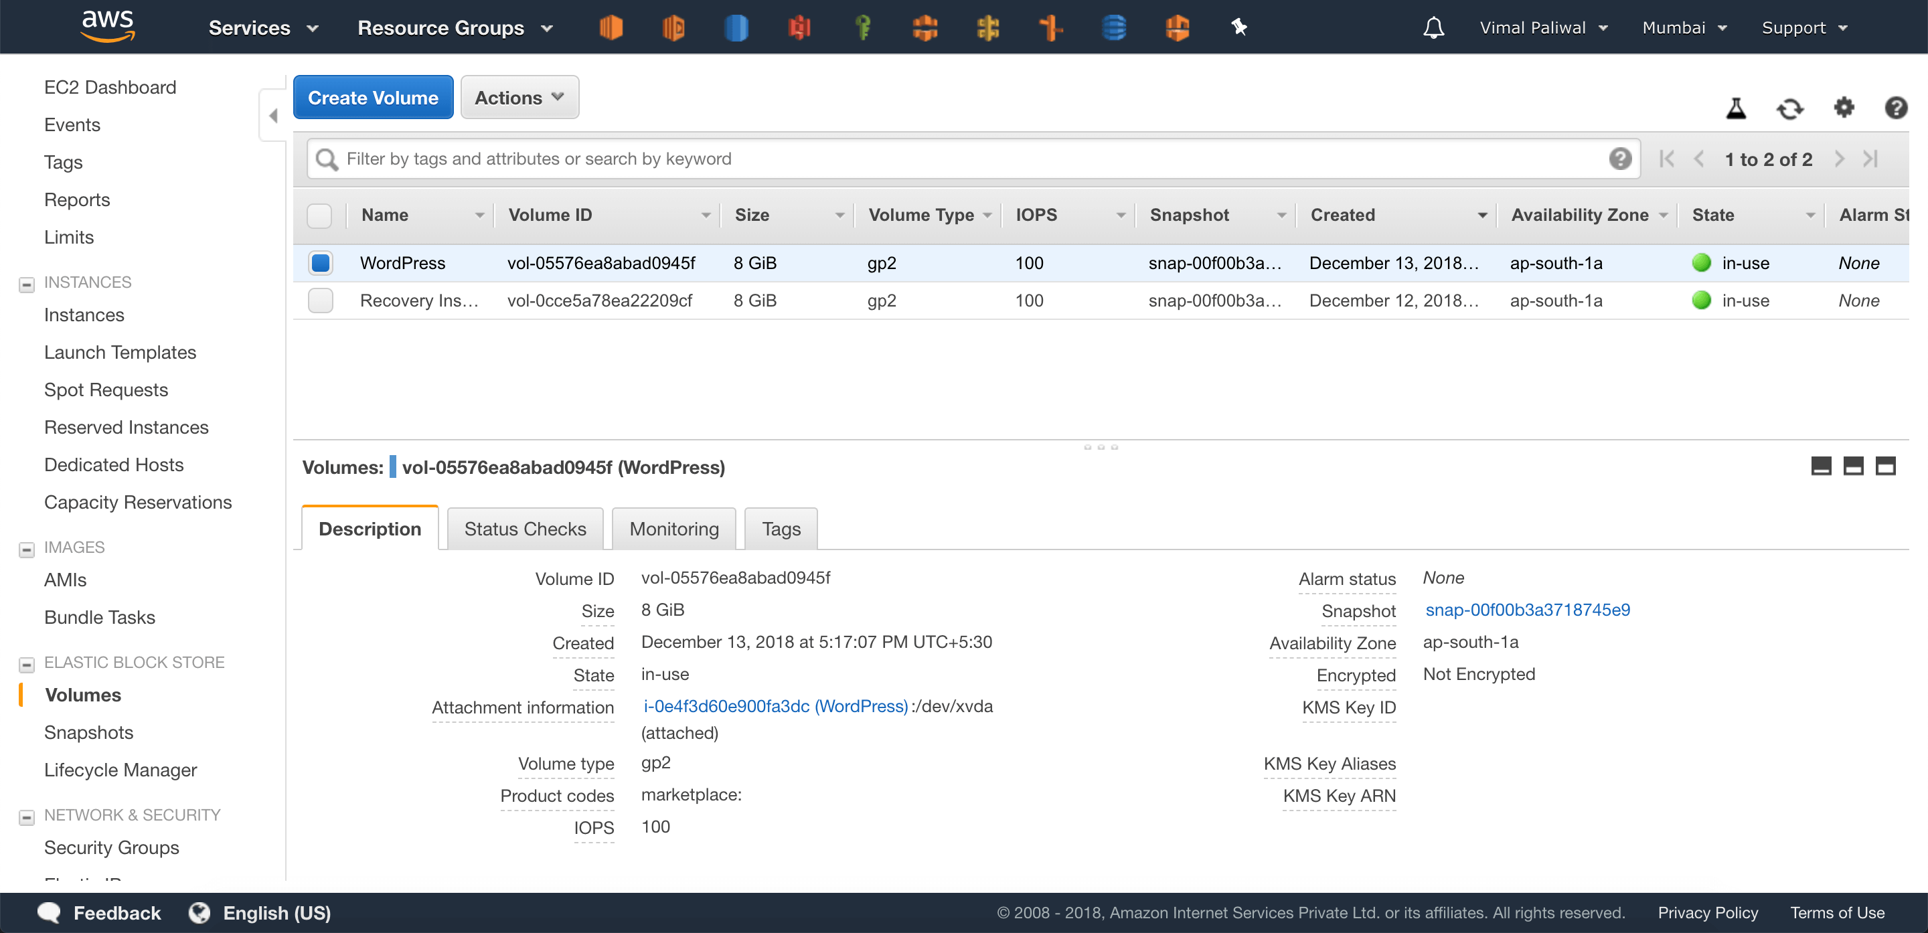Check the Recovery Instance volume checkbox
1928x933 pixels.
click(321, 300)
